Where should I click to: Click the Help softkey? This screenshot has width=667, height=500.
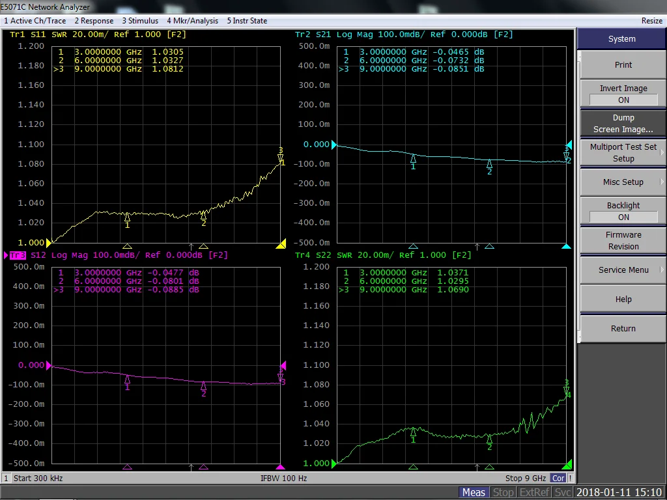[623, 299]
